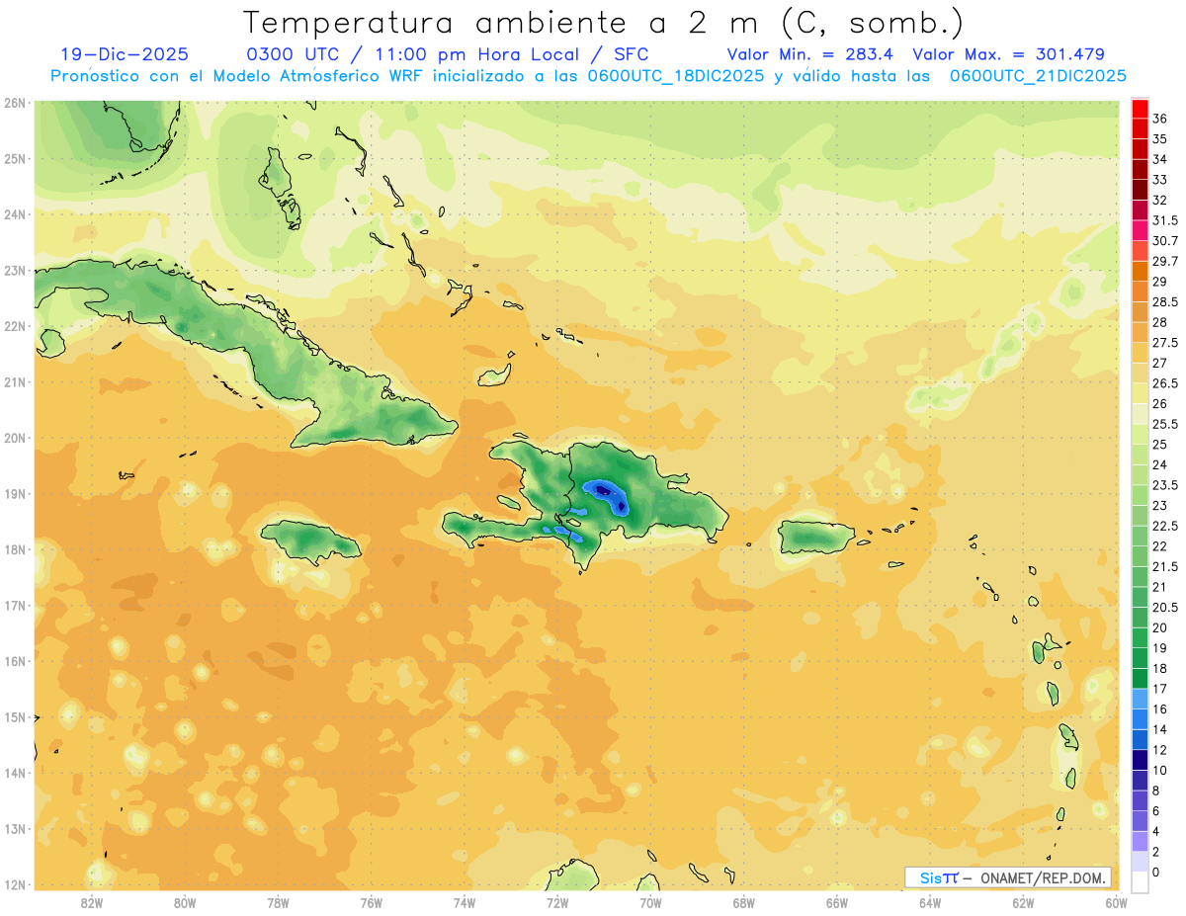1186x916 pixels.
Task: Click the "25.5" colorbar label
Action: pyautogui.click(x=1164, y=424)
